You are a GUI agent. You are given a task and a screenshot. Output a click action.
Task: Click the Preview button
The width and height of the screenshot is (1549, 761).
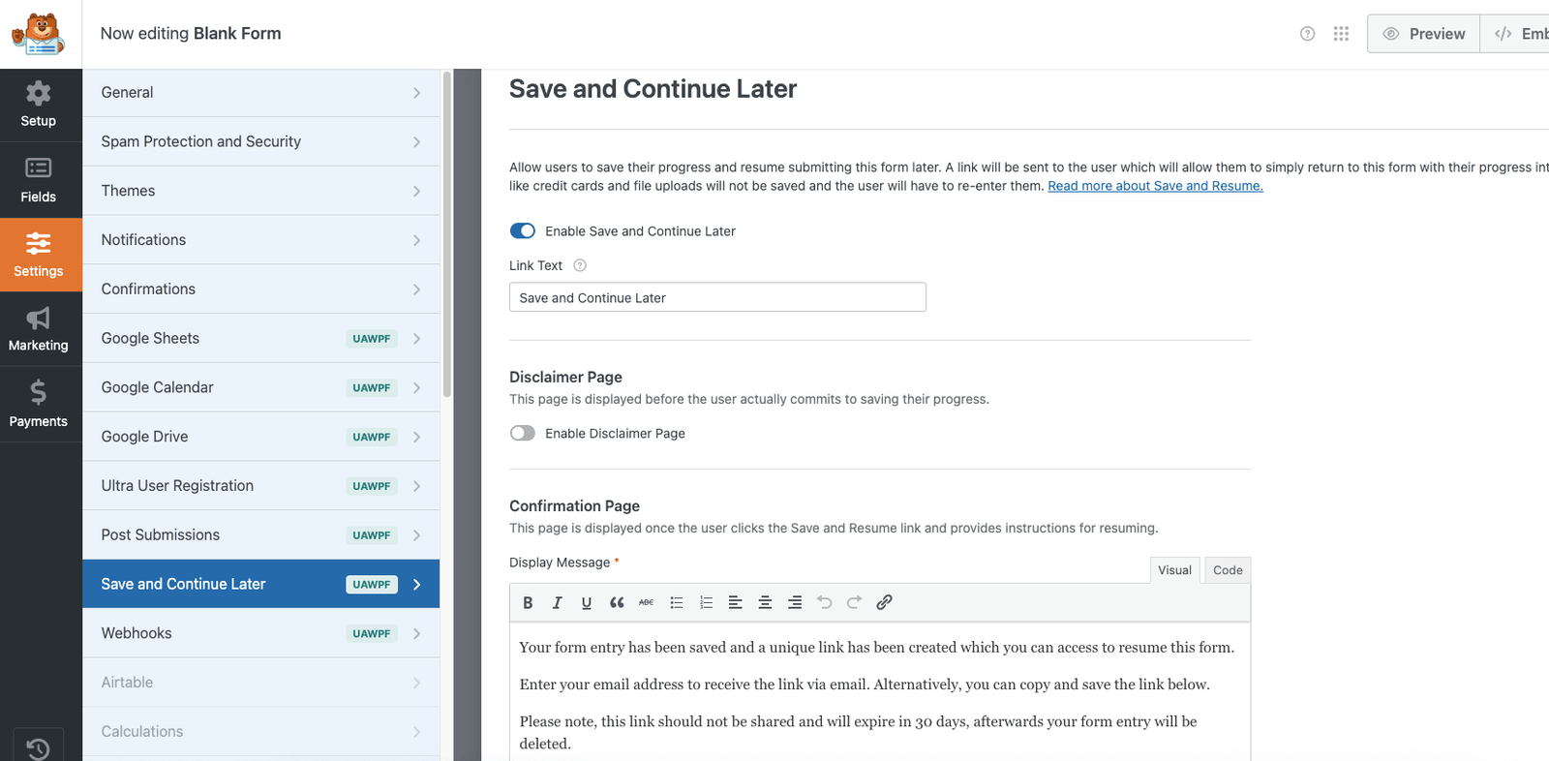click(x=1423, y=34)
